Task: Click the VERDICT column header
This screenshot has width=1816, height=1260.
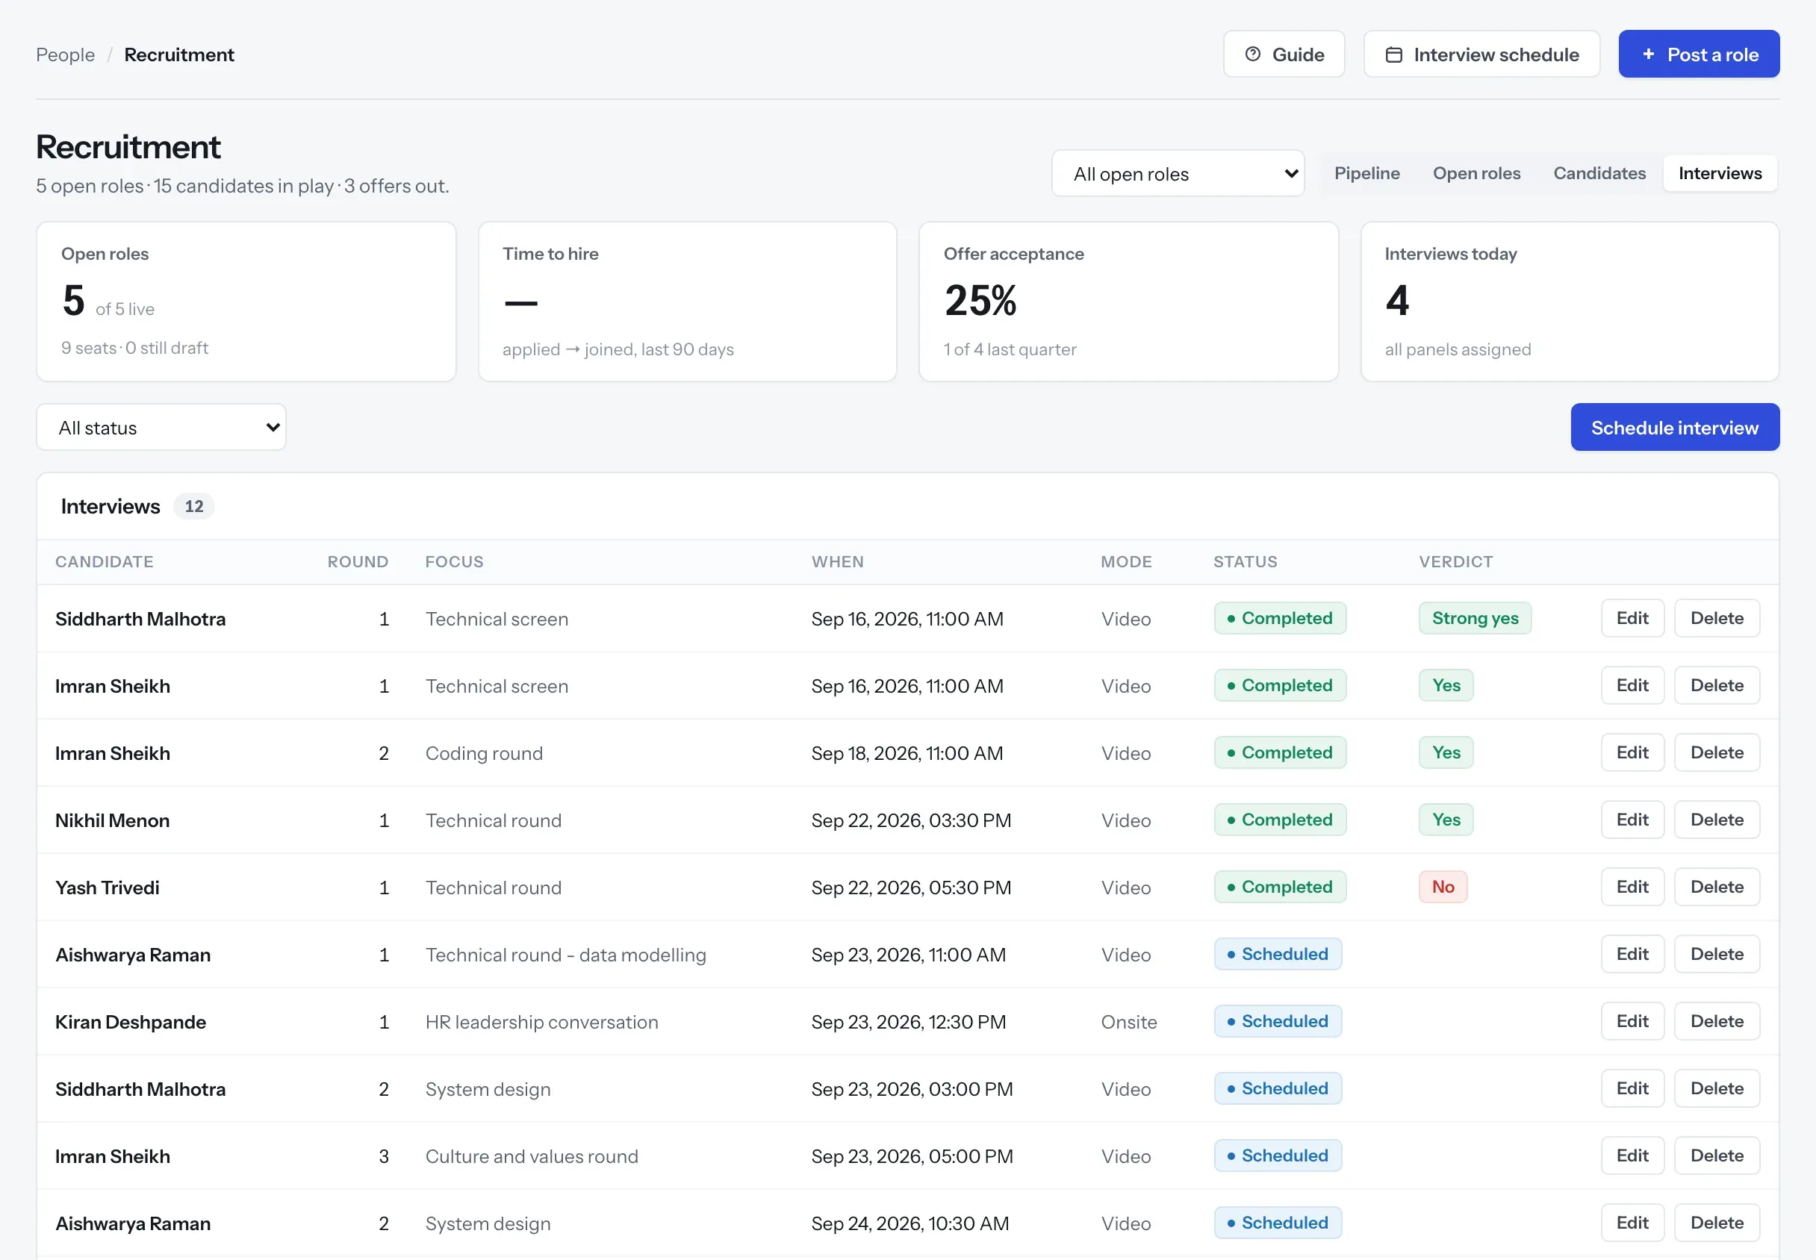Action: click(x=1455, y=561)
